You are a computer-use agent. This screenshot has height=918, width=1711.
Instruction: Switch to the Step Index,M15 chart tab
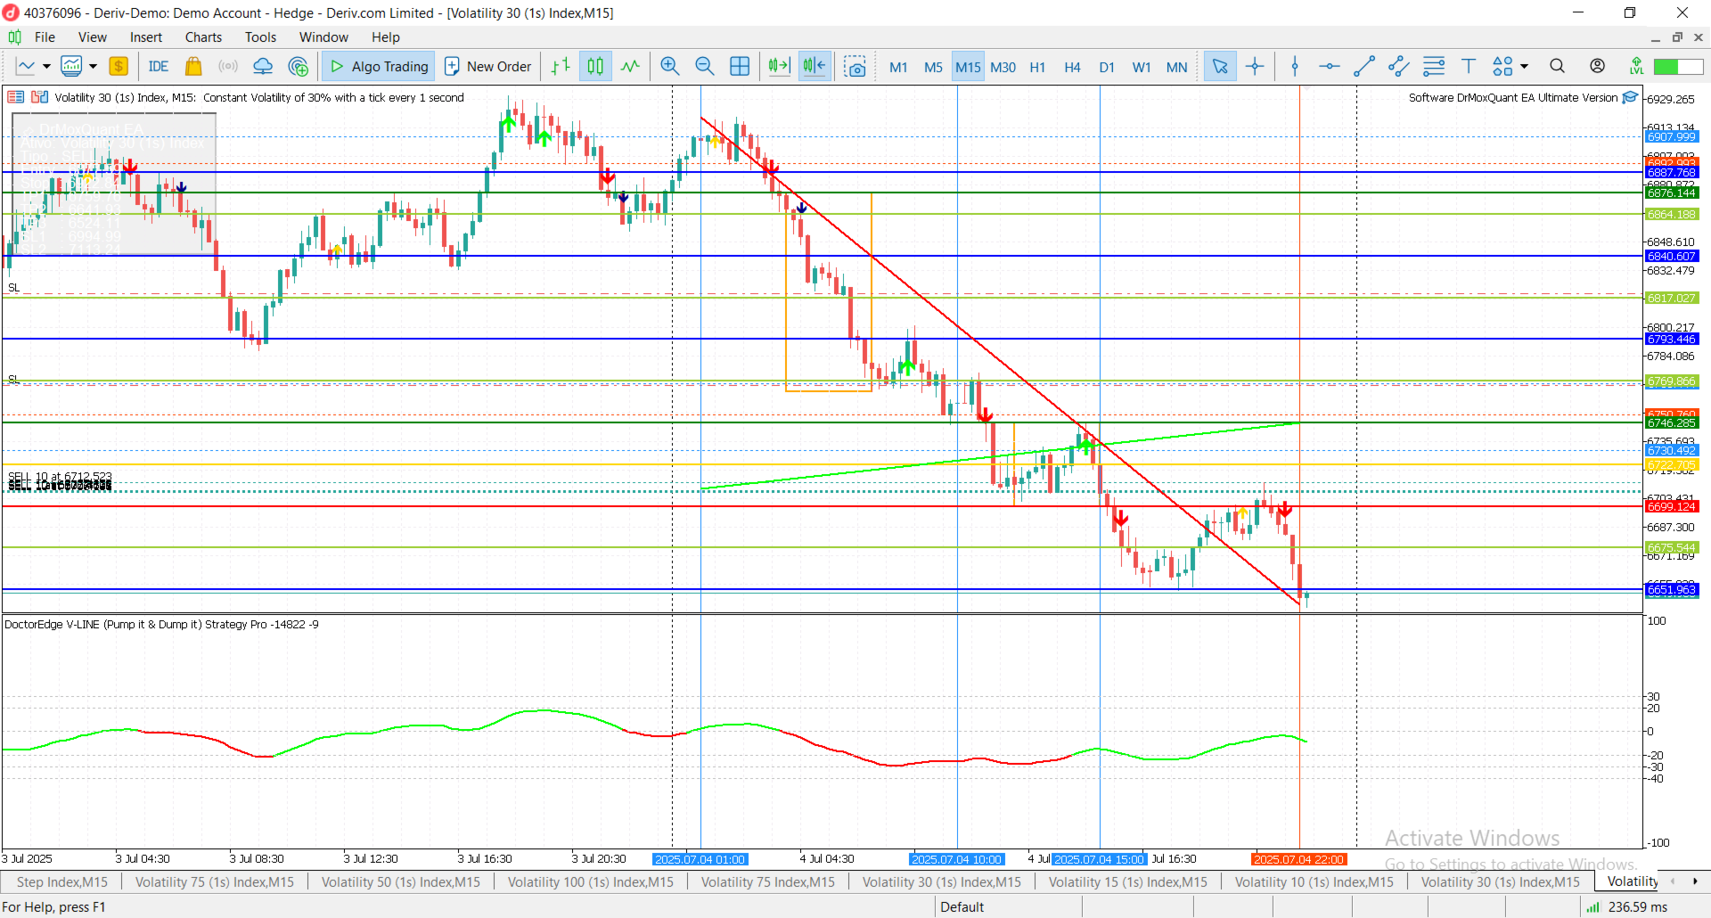62,882
